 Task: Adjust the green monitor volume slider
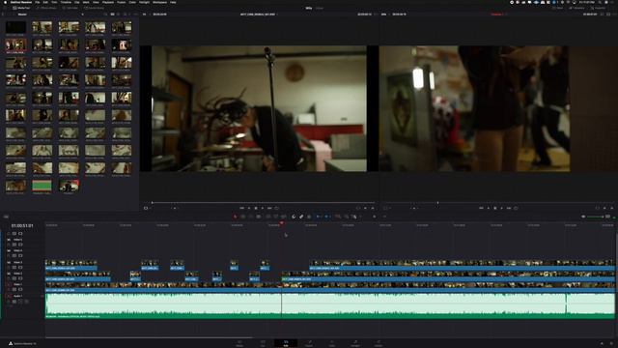596,217
